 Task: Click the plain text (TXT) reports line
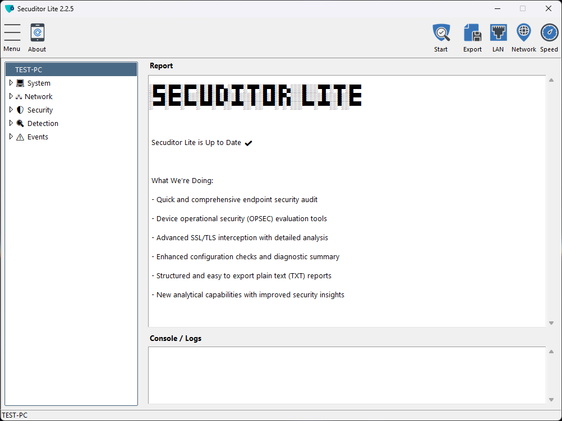(x=241, y=276)
